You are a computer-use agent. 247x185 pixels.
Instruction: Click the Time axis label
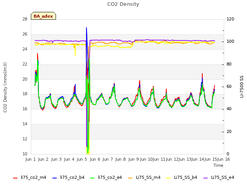click(218, 165)
